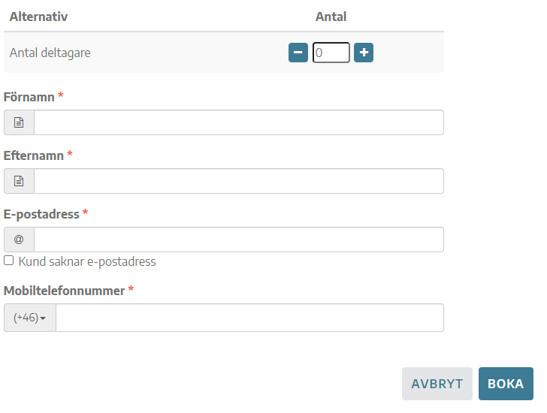547x413 pixels.
Task: Cancel using the AVBRYT button
Action: click(x=437, y=384)
